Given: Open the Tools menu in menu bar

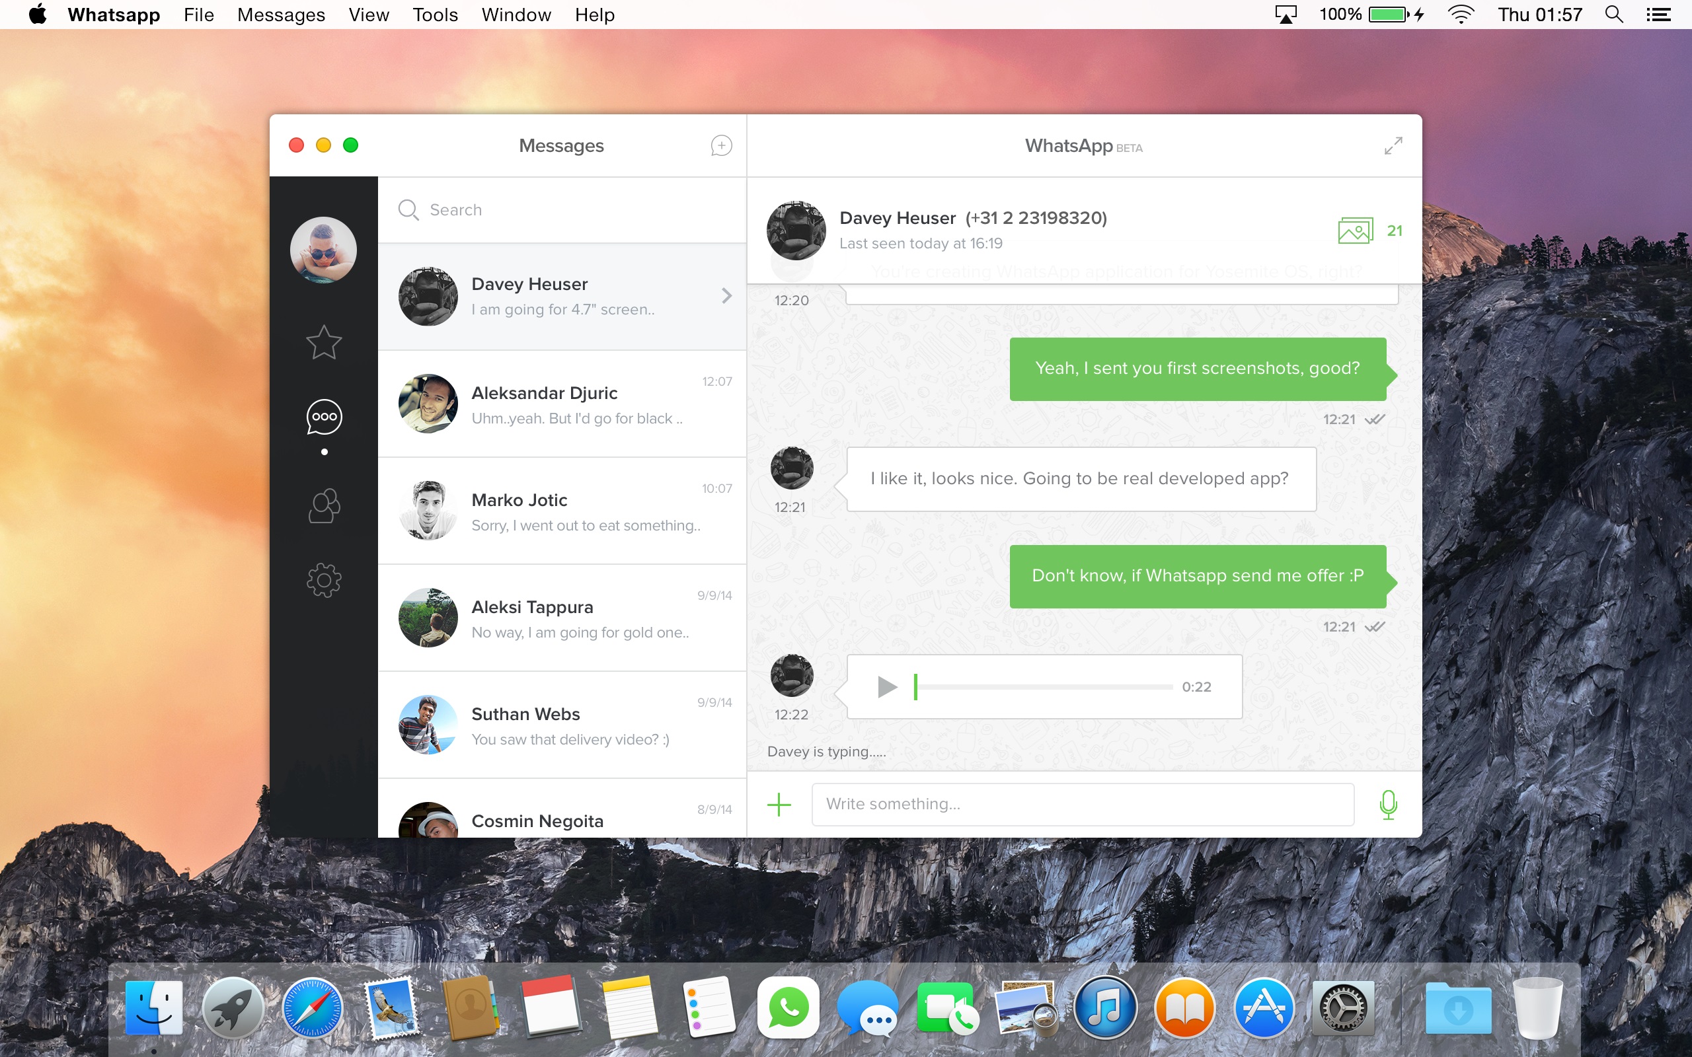Looking at the screenshot, I should click(435, 15).
